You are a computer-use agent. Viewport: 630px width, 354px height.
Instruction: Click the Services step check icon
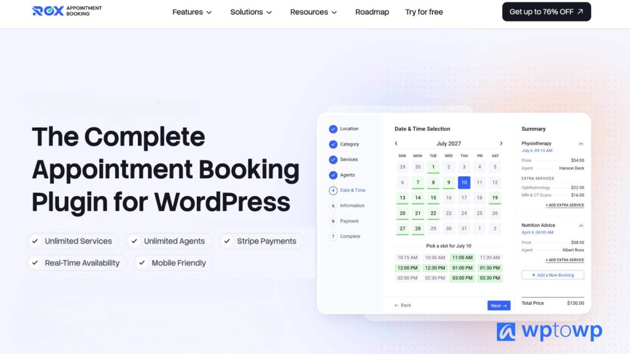tap(333, 160)
